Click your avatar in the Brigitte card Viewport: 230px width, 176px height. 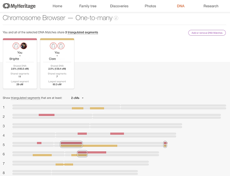click(16, 46)
